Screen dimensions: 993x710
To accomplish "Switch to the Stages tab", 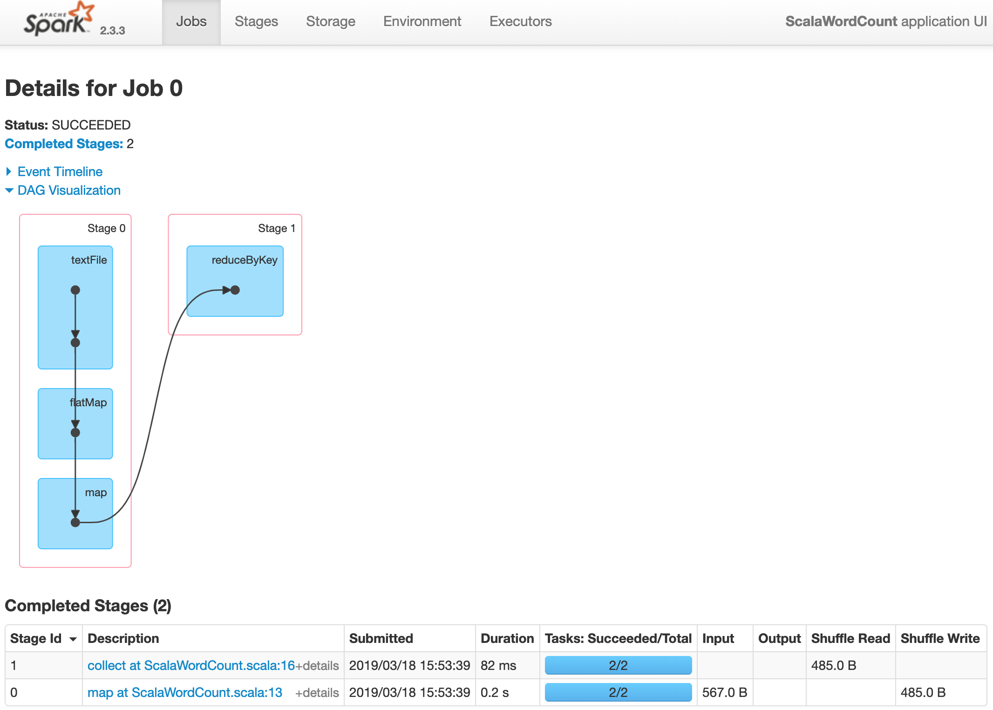I will coord(256,21).
